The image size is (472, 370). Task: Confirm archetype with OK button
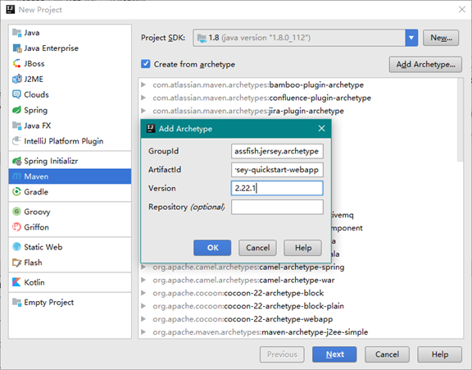212,248
